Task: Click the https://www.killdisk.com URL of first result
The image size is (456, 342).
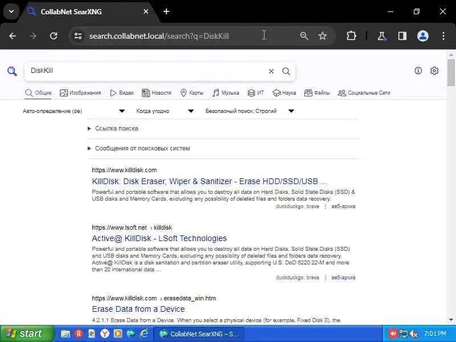Action: [x=124, y=170]
